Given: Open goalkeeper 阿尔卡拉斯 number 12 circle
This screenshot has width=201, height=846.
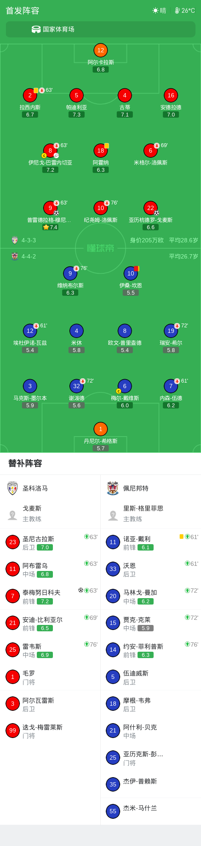Looking at the screenshot, I should click(101, 50).
